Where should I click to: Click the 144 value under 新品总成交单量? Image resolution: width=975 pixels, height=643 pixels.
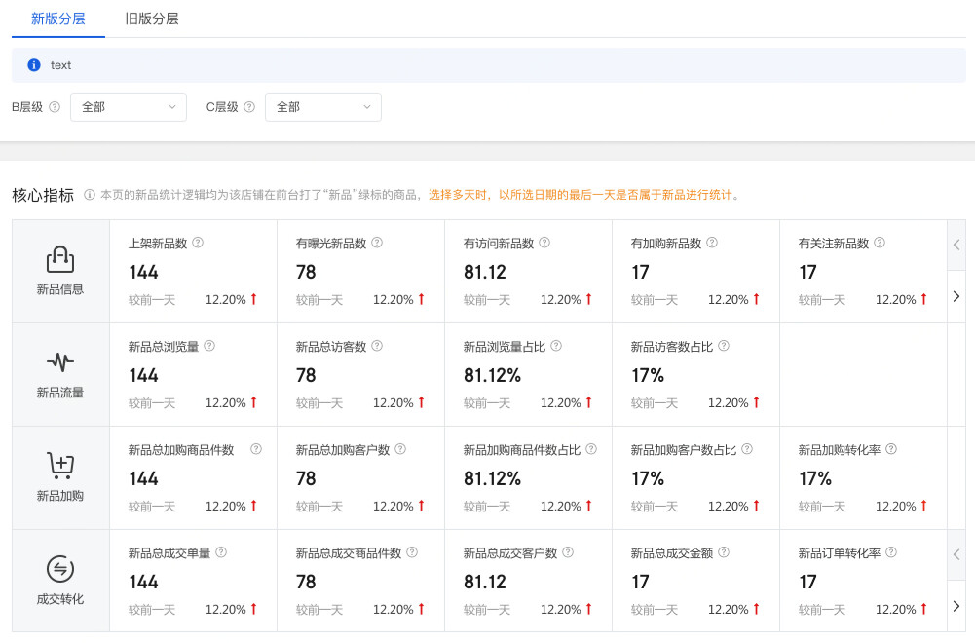[x=143, y=582]
